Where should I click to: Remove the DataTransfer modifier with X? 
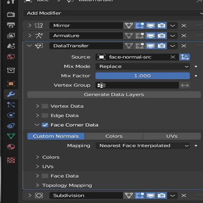coord(184,46)
